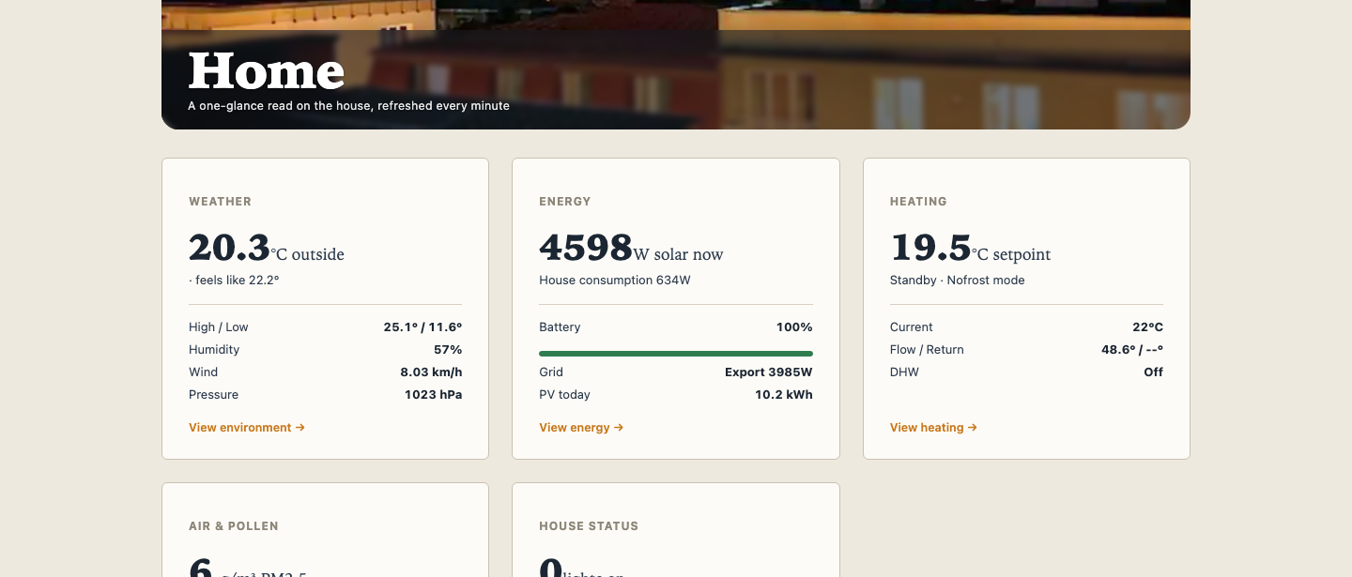Open the View energy link

581,428
